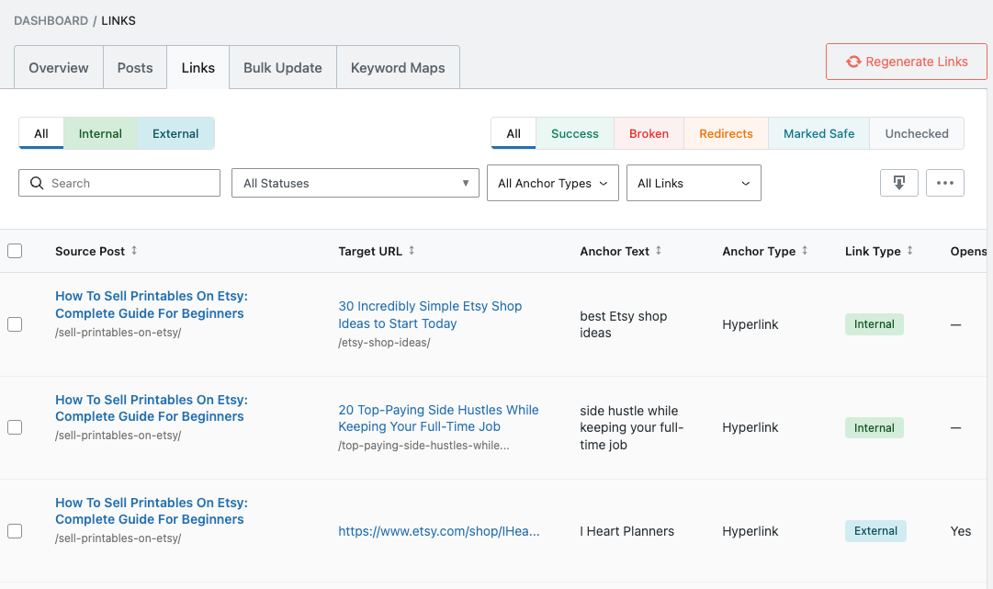
Task: Click the sort arrows beside Link Type
Action: 911,250
